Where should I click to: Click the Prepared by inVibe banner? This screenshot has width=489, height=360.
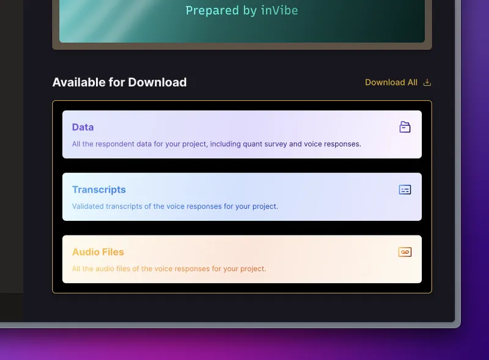242,21
